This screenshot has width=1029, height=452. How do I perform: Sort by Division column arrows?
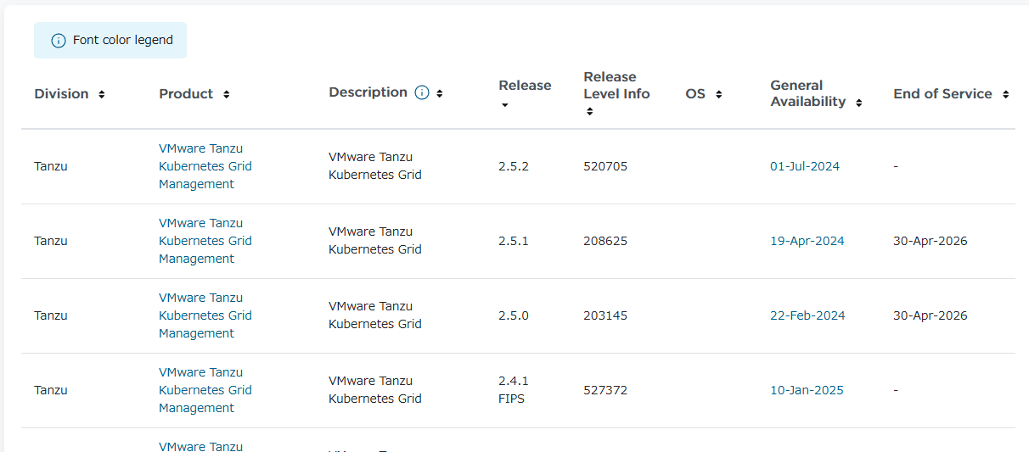102,94
